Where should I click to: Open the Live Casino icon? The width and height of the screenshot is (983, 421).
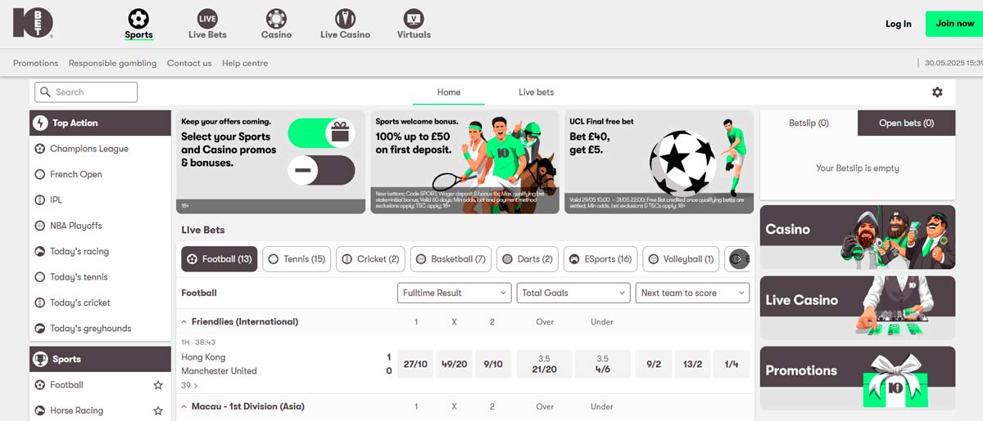pyautogui.click(x=345, y=18)
